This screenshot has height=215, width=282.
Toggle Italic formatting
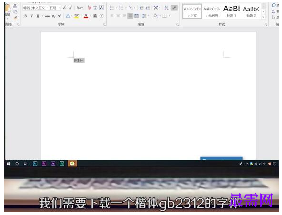point(32,16)
